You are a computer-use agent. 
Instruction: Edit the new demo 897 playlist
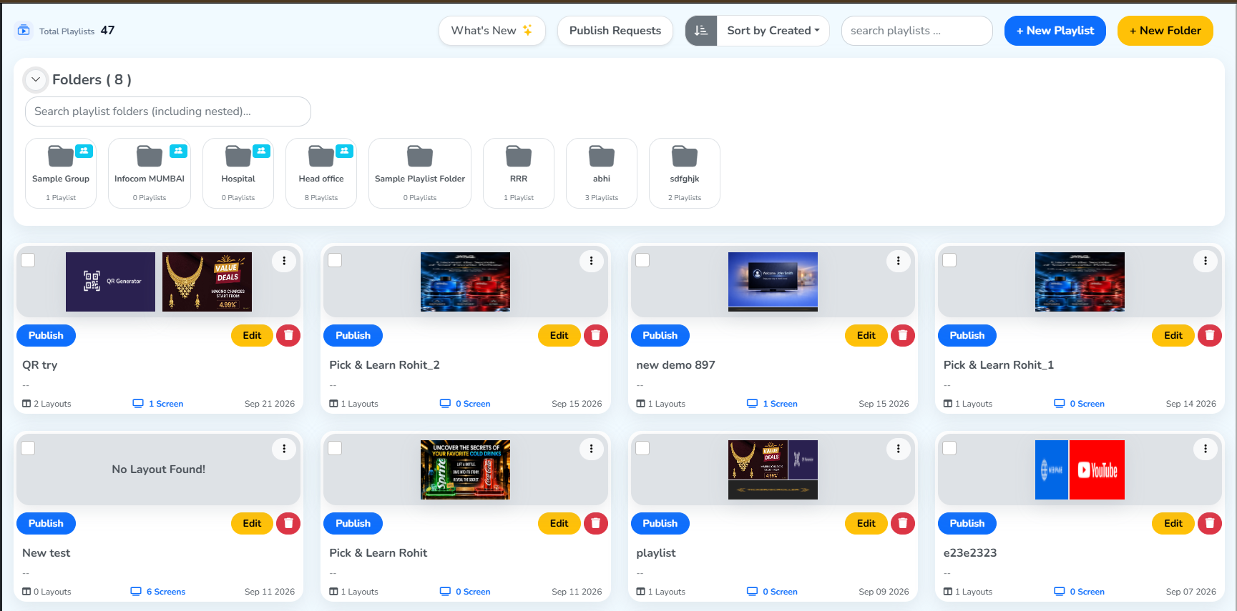click(x=866, y=335)
